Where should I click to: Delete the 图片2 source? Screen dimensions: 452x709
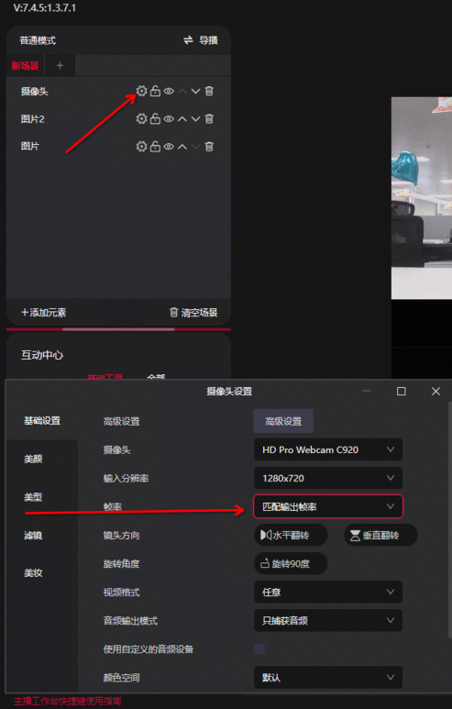click(x=209, y=119)
